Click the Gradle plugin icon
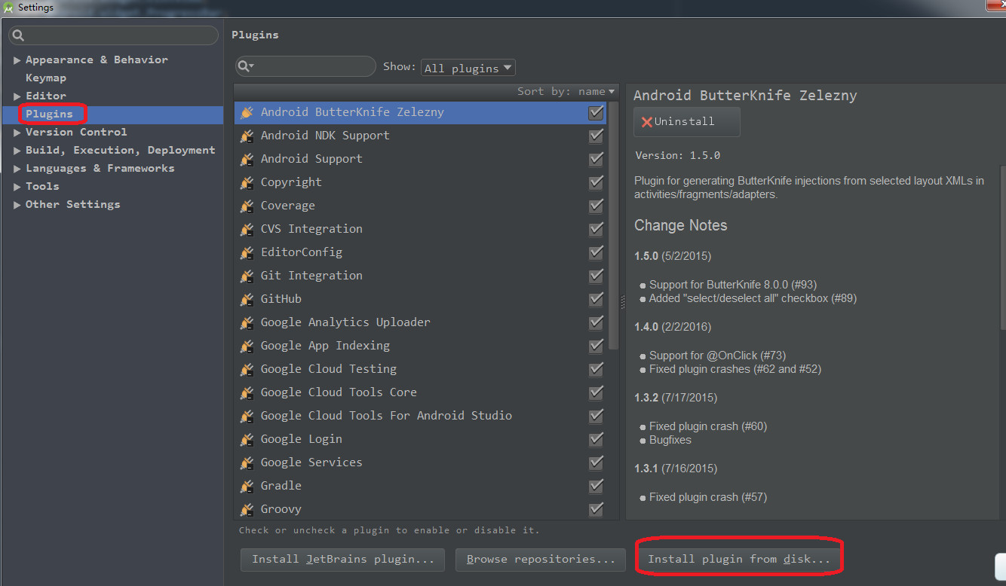Screen dimensions: 1006x586 click(x=246, y=486)
